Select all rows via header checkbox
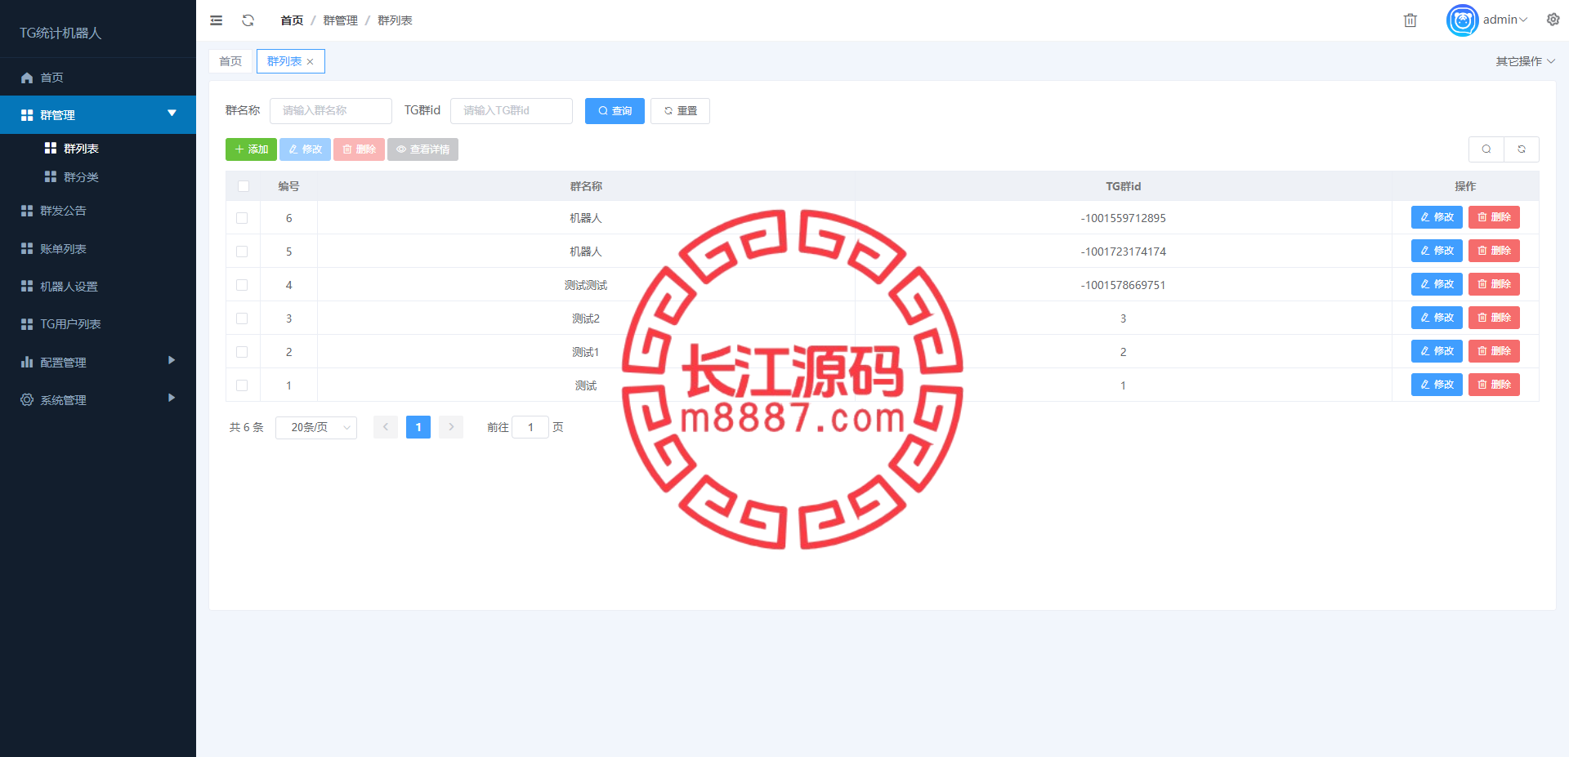 (243, 186)
